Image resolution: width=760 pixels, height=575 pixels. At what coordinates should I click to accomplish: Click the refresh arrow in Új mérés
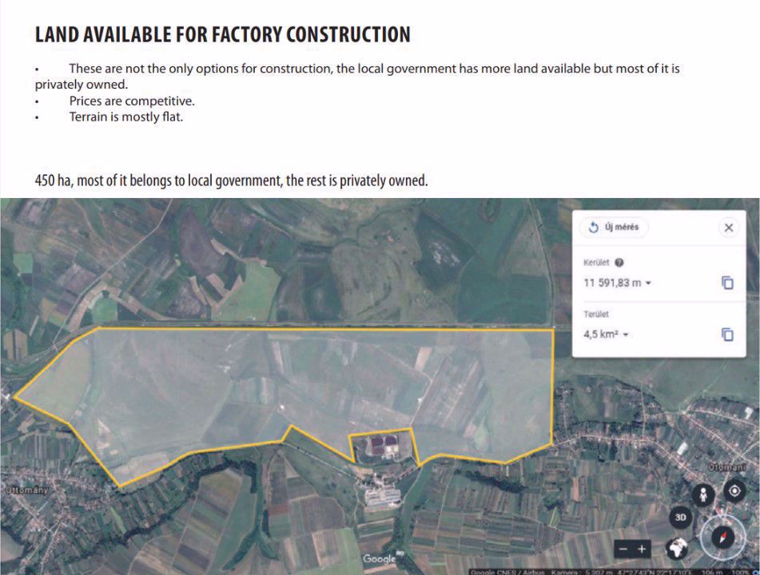(x=593, y=227)
